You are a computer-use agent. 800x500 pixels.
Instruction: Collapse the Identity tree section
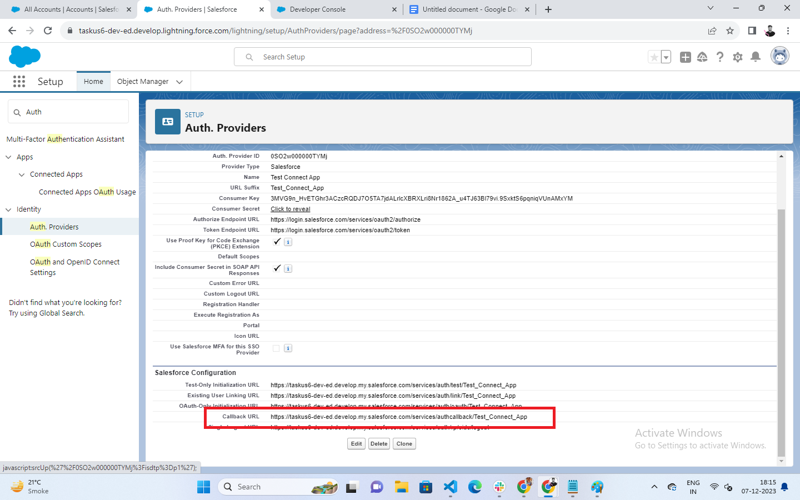(x=8, y=209)
